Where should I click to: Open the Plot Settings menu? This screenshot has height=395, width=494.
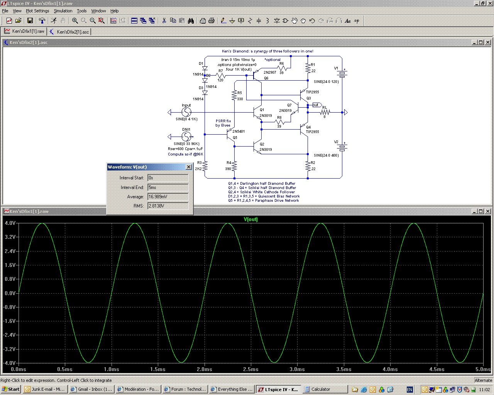[37, 11]
